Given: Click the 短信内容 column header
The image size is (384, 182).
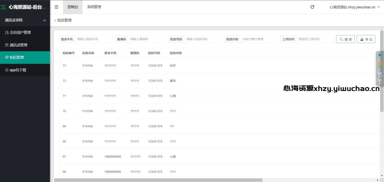Looking at the screenshot, I should [x=175, y=53].
